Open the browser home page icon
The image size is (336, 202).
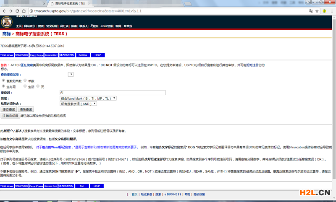point(24,11)
